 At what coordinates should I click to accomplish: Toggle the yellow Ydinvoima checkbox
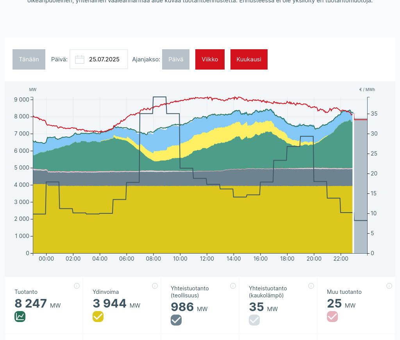98,317
